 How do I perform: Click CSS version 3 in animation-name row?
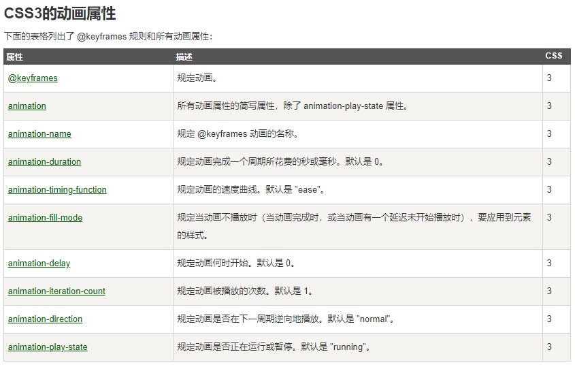click(x=549, y=133)
